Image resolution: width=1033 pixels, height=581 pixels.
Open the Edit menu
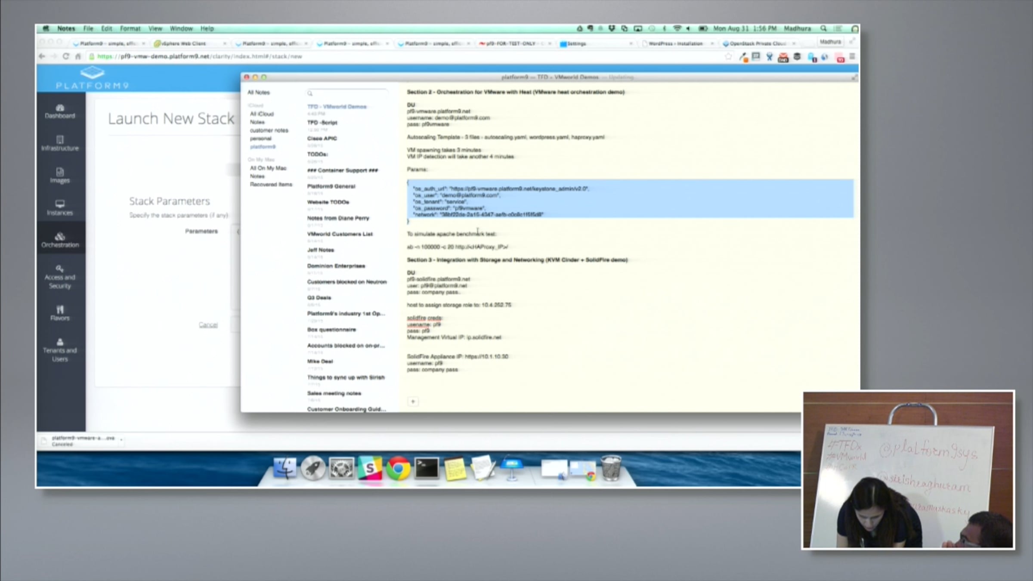point(107,28)
